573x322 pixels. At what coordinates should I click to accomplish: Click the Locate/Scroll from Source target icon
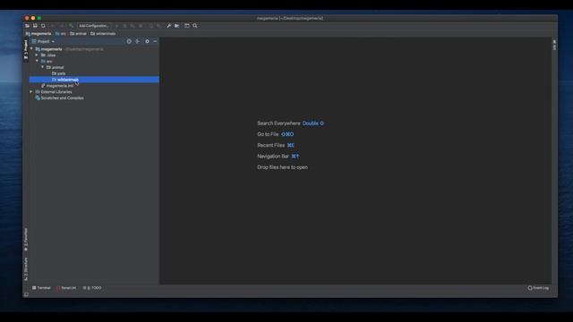point(129,42)
